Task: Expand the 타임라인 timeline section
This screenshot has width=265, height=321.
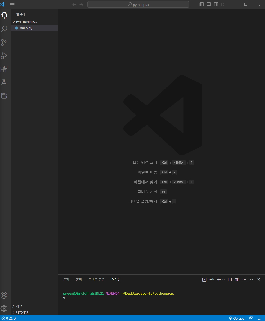Action: click(x=34, y=312)
